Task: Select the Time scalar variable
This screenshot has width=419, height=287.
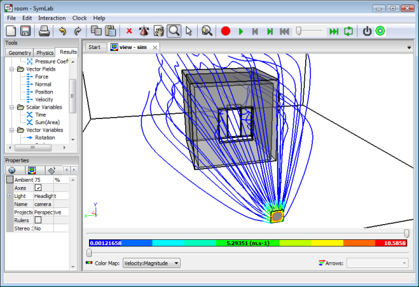Action: [x=41, y=115]
